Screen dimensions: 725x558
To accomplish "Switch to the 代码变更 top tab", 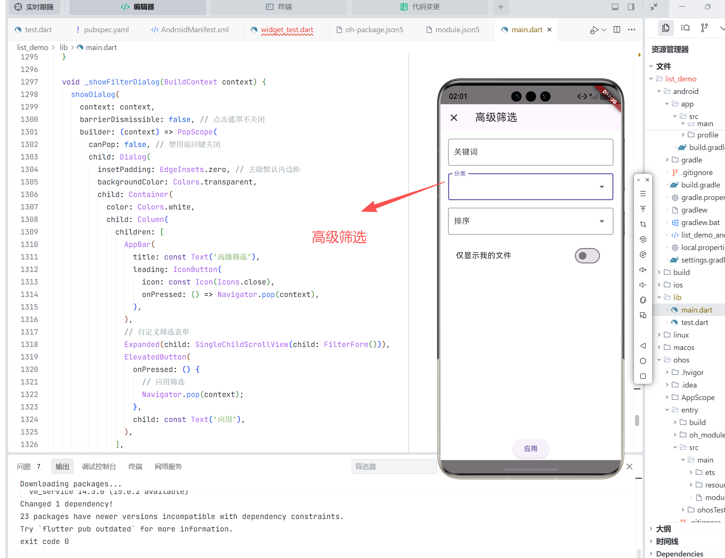I will (x=420, y=7).
